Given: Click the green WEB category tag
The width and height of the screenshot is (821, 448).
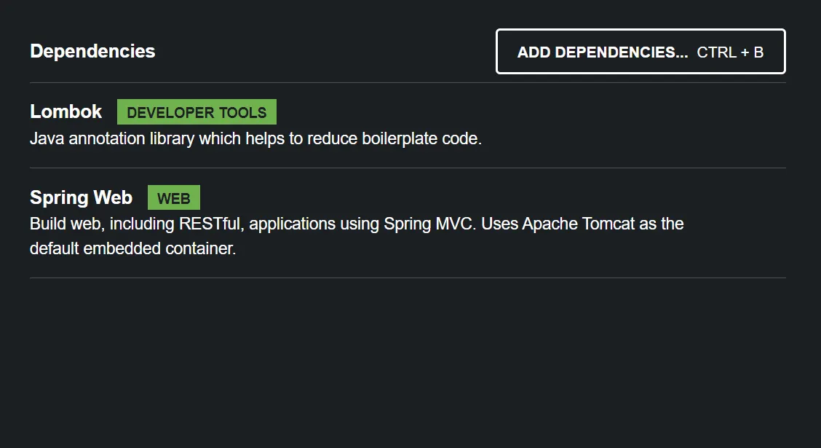Looking at the screenshot, I should pos(173,198).
